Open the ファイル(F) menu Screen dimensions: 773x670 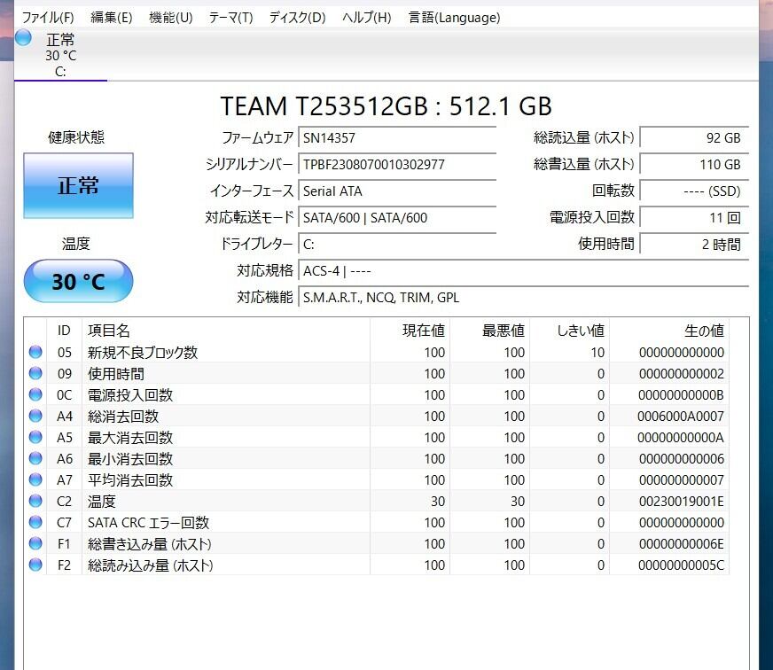tap(48, 18)
